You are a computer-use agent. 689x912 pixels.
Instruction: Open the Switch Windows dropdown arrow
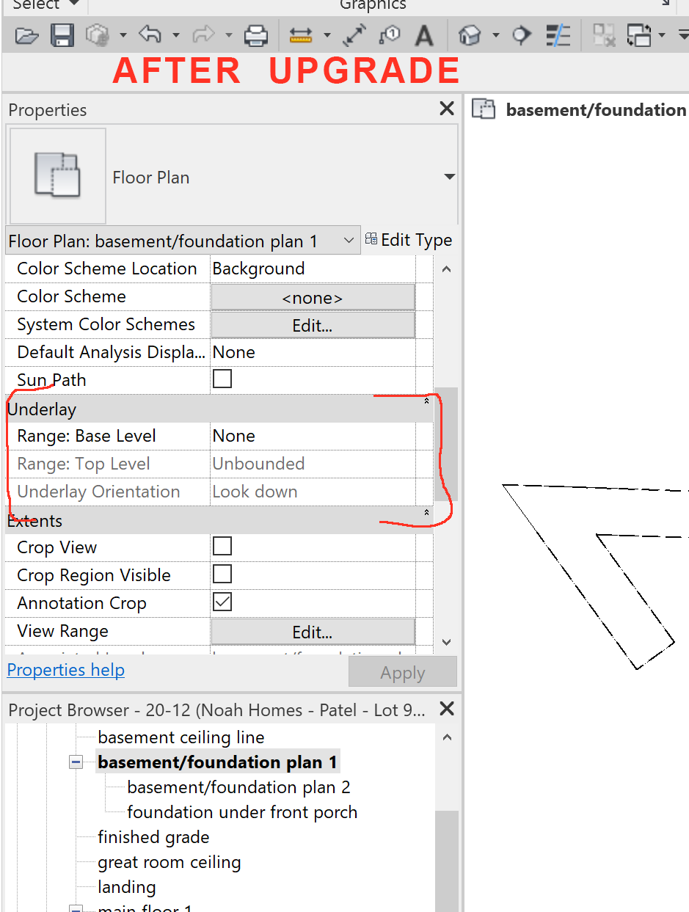pyautogui.click(x=662, y=34)
